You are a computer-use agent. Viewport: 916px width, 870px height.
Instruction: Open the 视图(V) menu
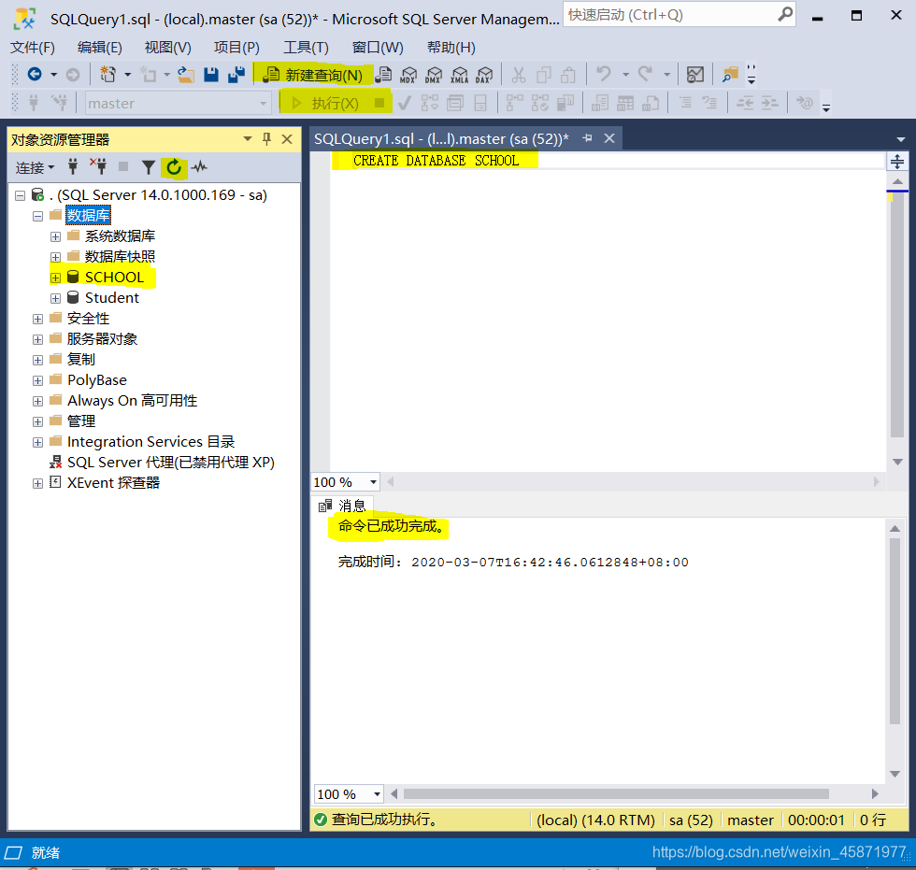pyautogui.click(x=167, y=48)
